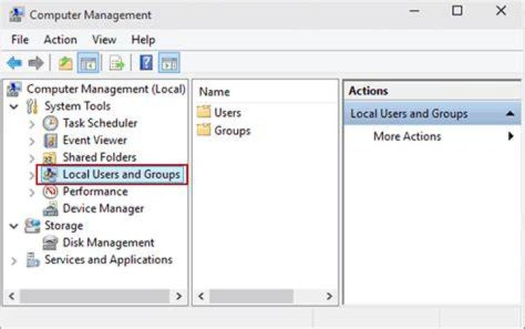
Task: Click the Event Viewer icon
Action: point(50,140)
